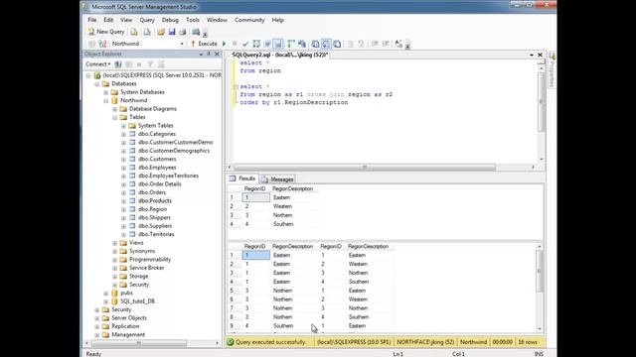Image resolution: width=636 pixels, height=357 pixels.
Task: Click the 'Western' cell in first result grid
Action: 282,206
